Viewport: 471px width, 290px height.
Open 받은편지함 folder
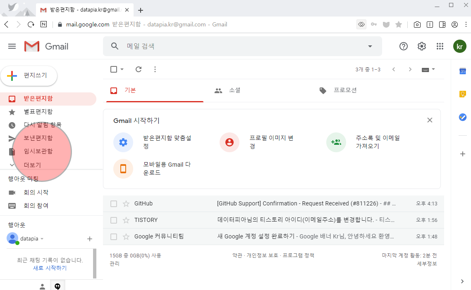(x=48, y=99)
